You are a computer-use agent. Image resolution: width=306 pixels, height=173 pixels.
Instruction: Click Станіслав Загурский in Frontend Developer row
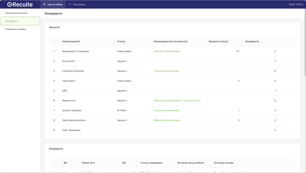click(166, 71)
